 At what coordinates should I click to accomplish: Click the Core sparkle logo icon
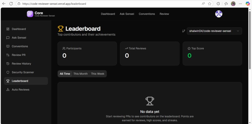[x=30, y=14]
